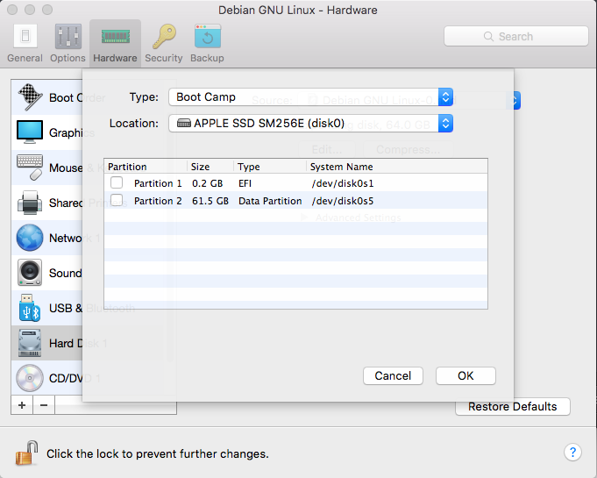Select the USB & Bluetooth icon

coord(30,308)
